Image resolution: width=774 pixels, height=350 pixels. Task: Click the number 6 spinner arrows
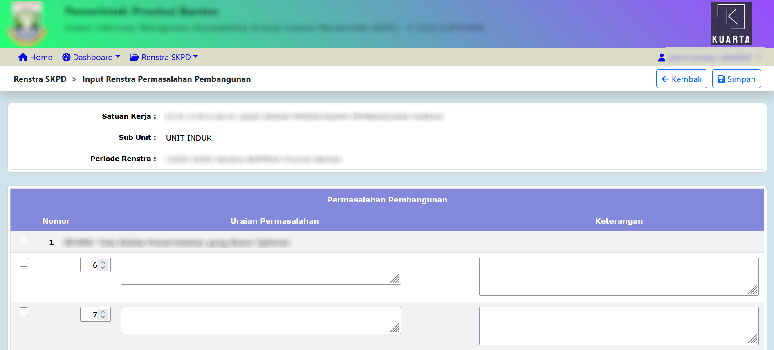pyautogui.click(x=103, y=265)
